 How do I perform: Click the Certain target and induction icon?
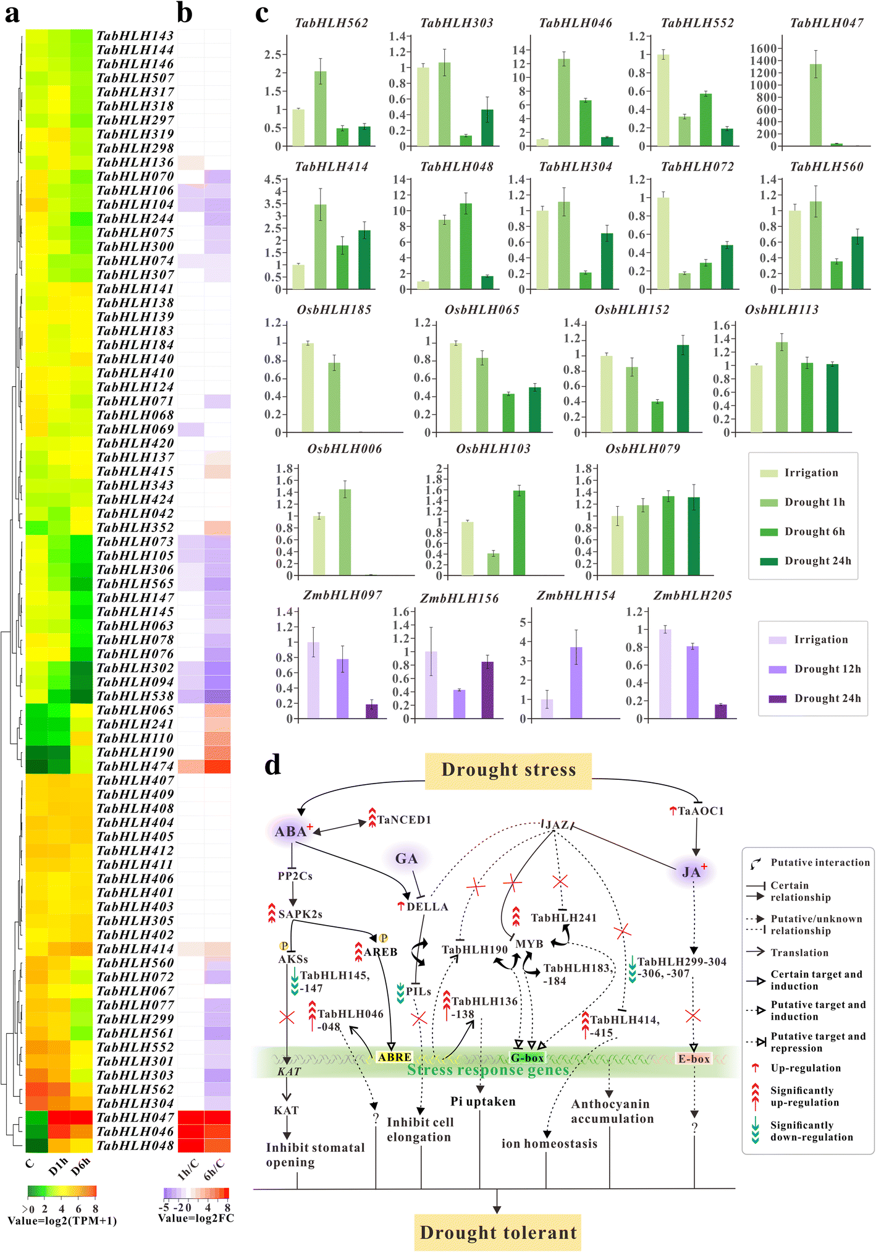756,981
